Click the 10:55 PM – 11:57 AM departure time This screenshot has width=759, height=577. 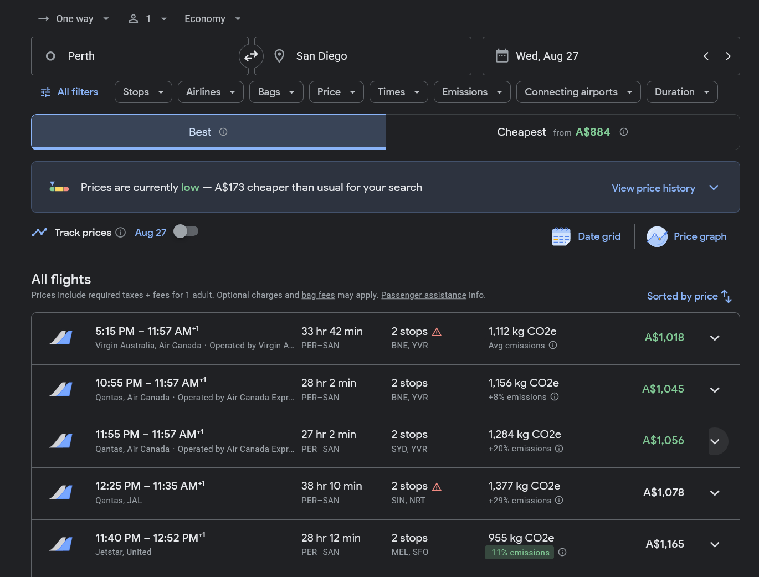pyautogui.click(x=151, y=383)
